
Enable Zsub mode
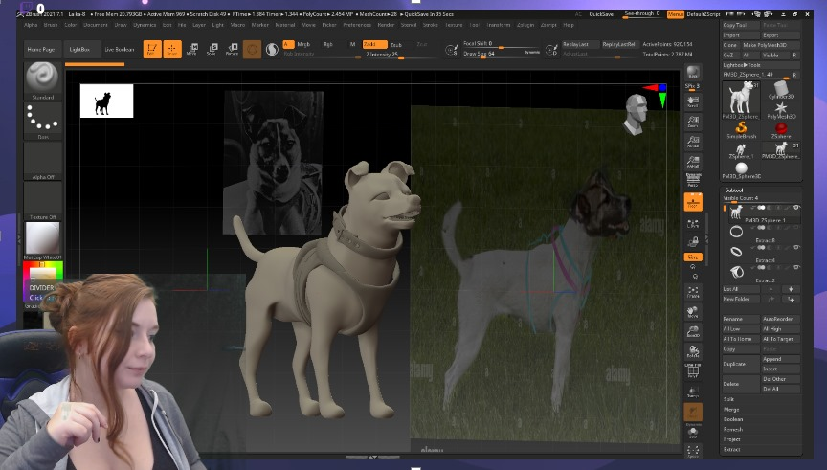[395, 45]
